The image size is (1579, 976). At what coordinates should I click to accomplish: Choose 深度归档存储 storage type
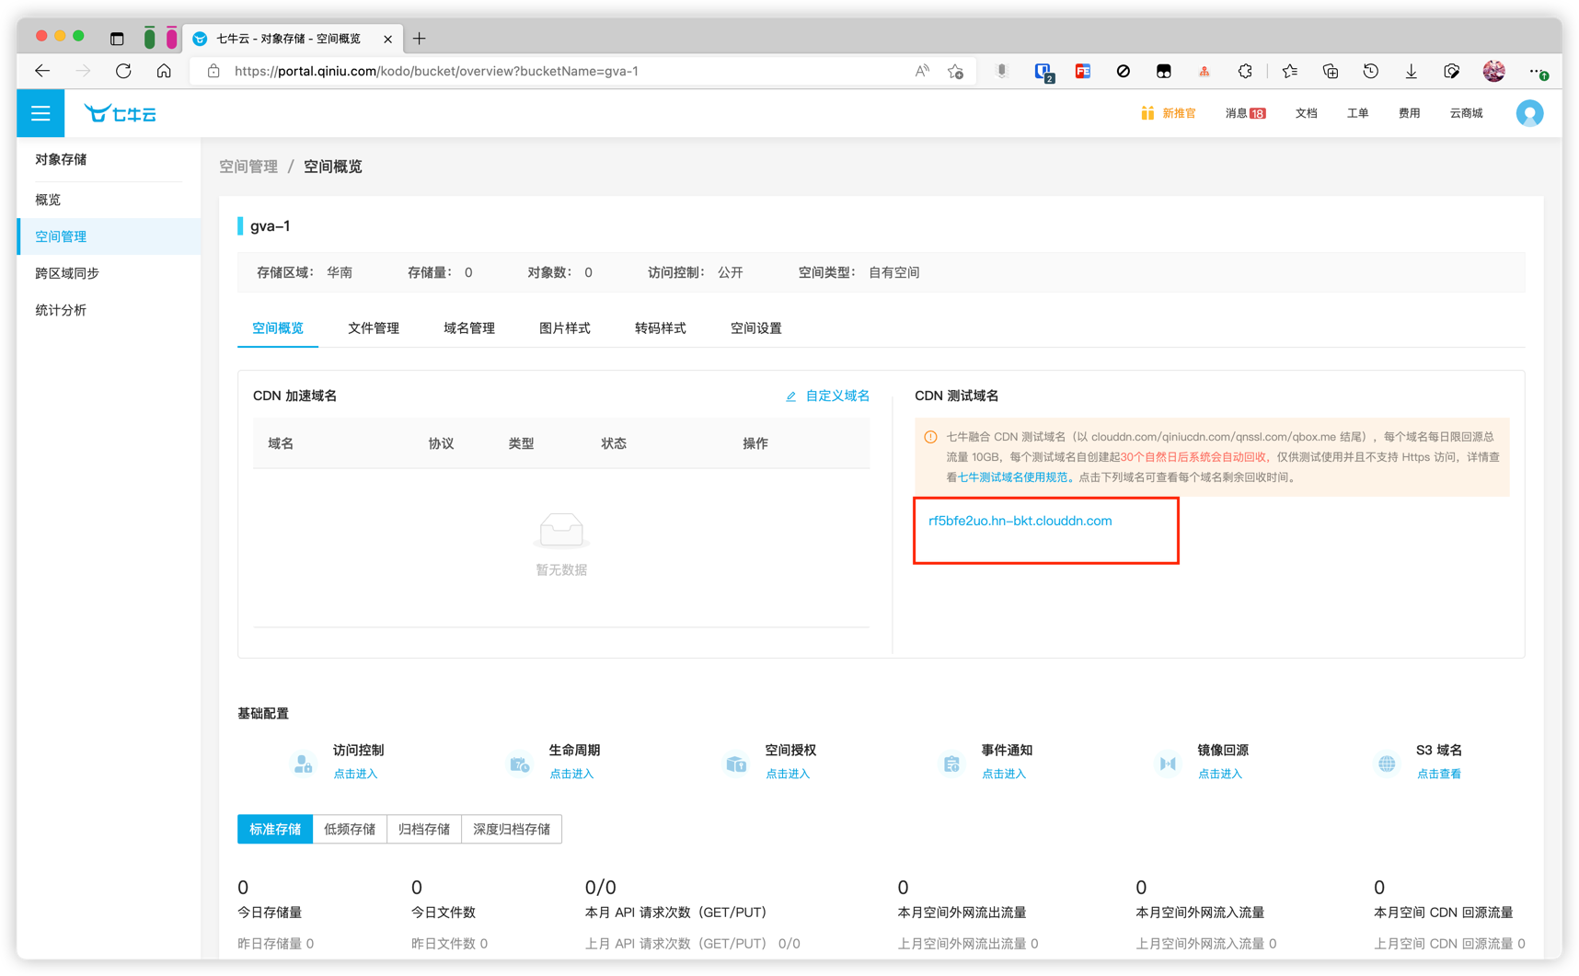click(x=512, y=829)
